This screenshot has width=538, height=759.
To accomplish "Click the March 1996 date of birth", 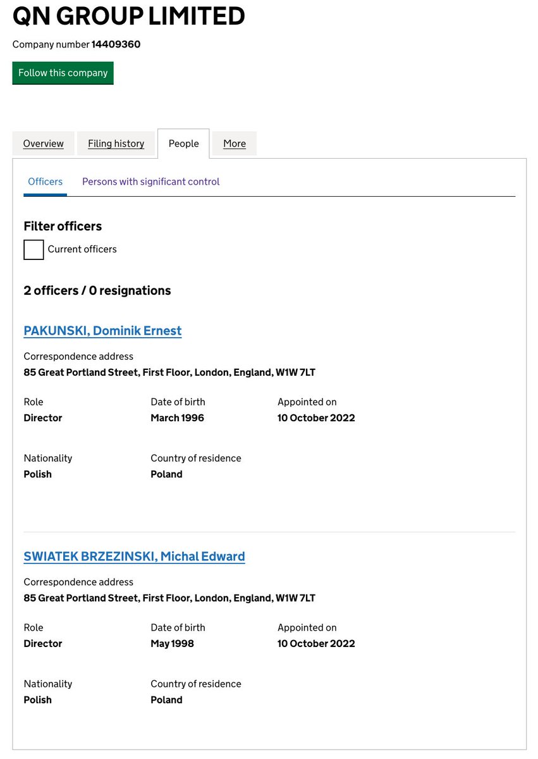I will click(177, 418).
